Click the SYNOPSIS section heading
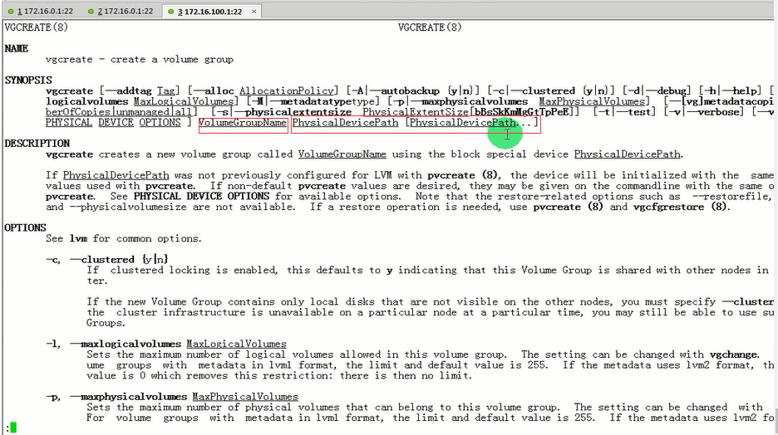The image size is (778, 435). [28, 81]
